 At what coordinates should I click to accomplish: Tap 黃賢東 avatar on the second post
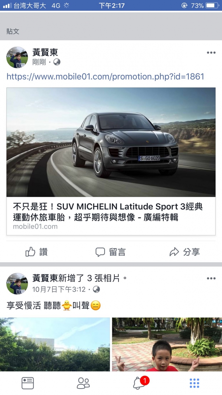click(17, 284)
